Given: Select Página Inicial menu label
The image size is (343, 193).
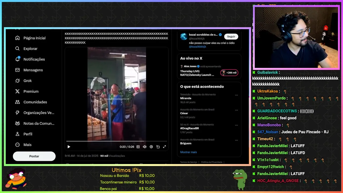Looking at the screenshot, I should click(x=35, y=38).
